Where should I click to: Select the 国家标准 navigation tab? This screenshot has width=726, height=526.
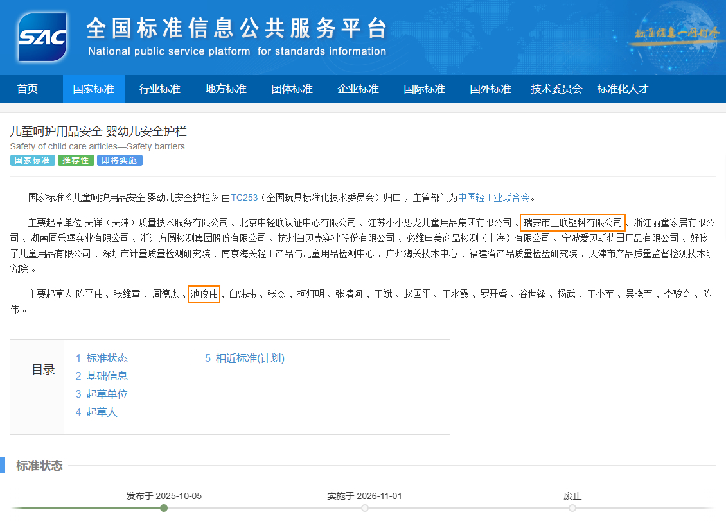93,89
